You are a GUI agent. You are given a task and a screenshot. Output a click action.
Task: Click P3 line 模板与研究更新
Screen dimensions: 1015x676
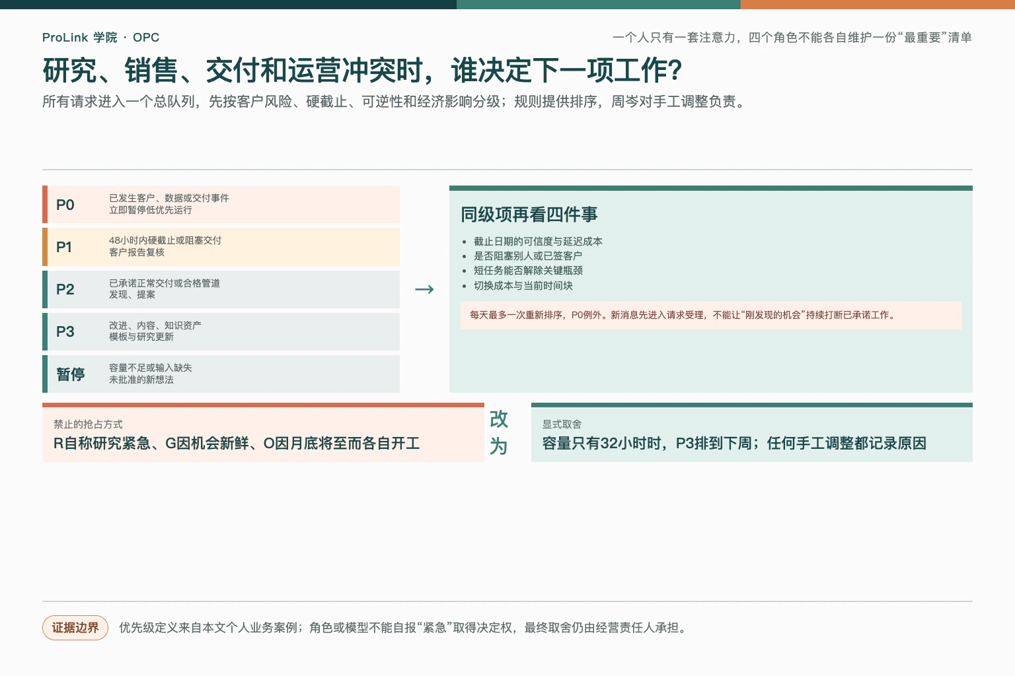(x=141, y=337)
